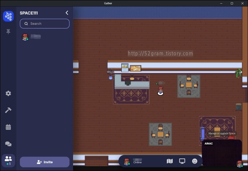Click the Invite button

coord(45,162)
